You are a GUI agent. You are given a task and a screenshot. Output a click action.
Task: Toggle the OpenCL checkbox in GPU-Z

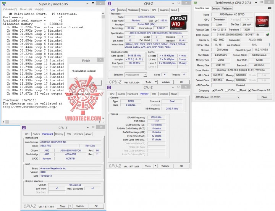(214, 90)
